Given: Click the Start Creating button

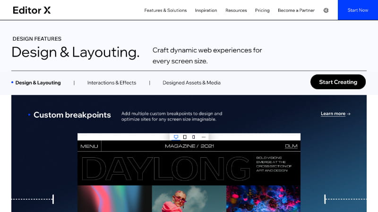Looking at the screenshot, I should [x=338, y=82].
